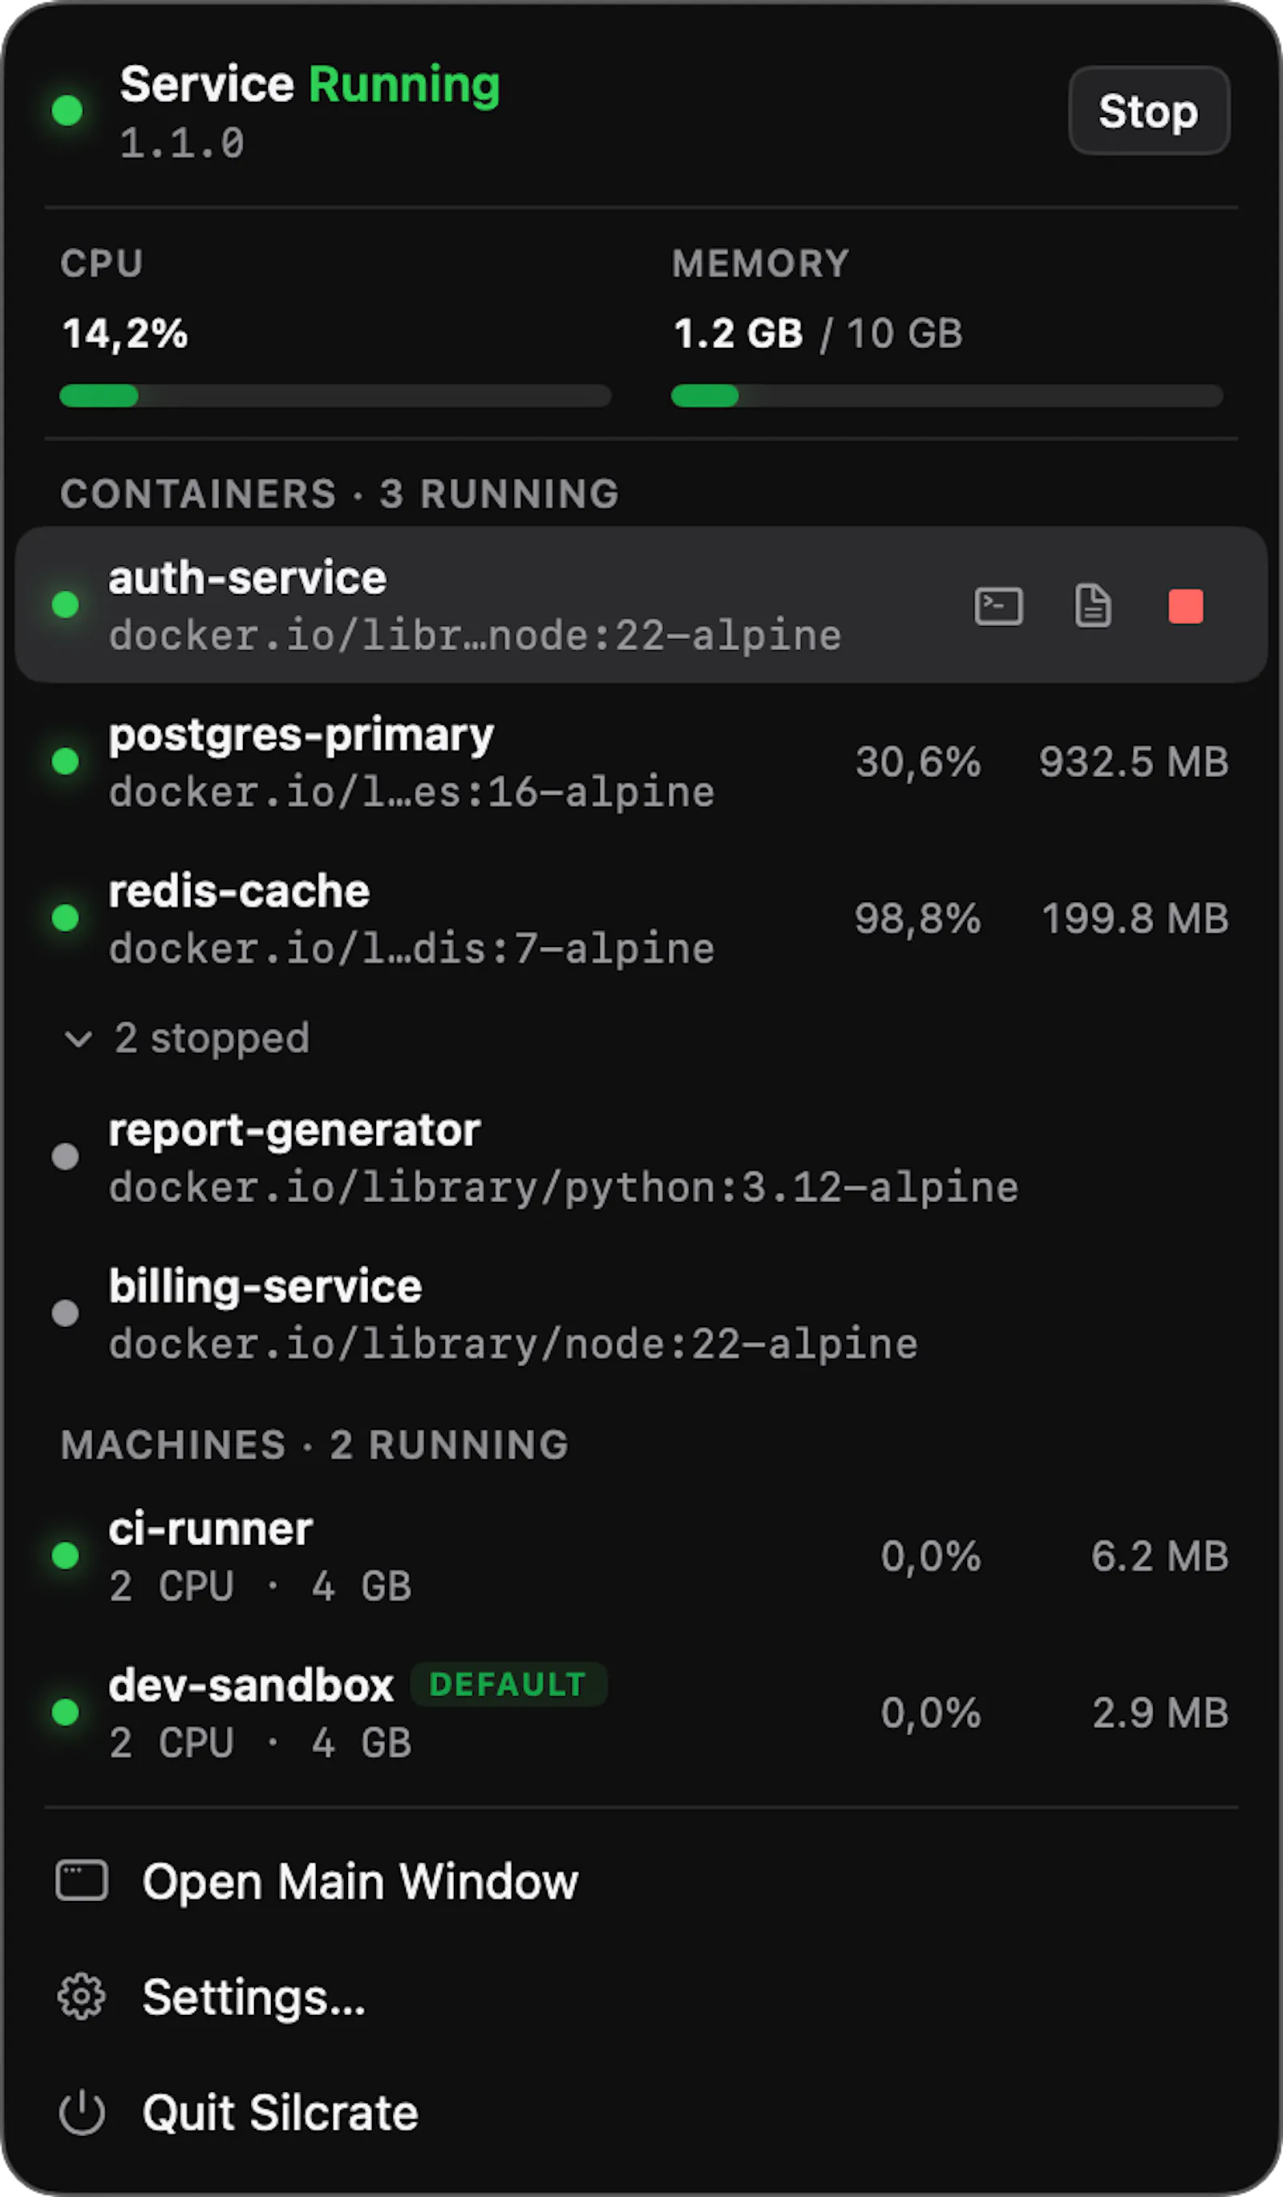Click the CPU usage progress bar

[x=335, y=396]
